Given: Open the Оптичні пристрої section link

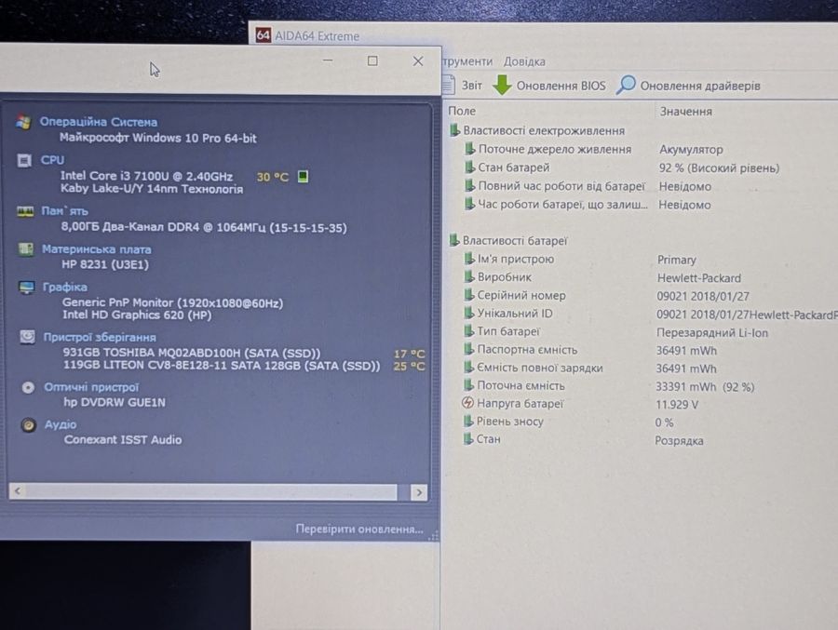Looking at the screenshot, I should [91, 387].
